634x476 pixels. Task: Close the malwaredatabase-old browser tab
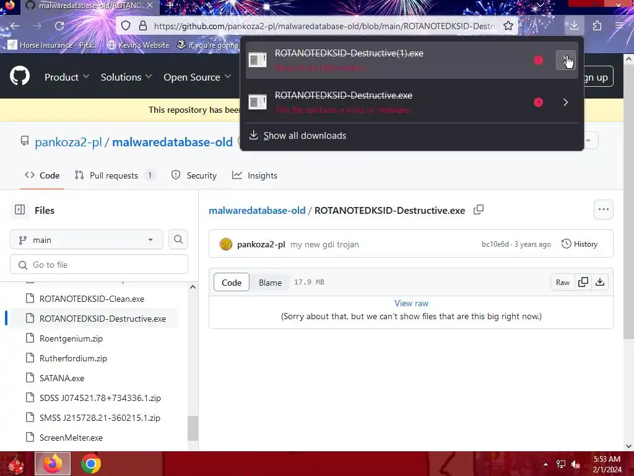point(150,5)
